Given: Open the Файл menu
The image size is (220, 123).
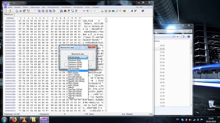Looking at the screenshot, I should point(10,7).
